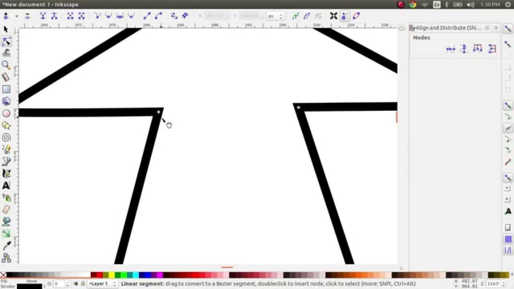Toggle snap text baseline 'A' button
Image resolution: width=514 pixels, height=289 pixels.
click(x=508, y=212)
